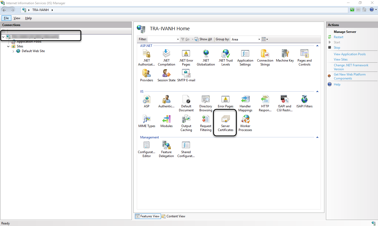The height and width of the screenshot is (226, 378).
Task: Stop the server from Actions
Action: [337, 48]
